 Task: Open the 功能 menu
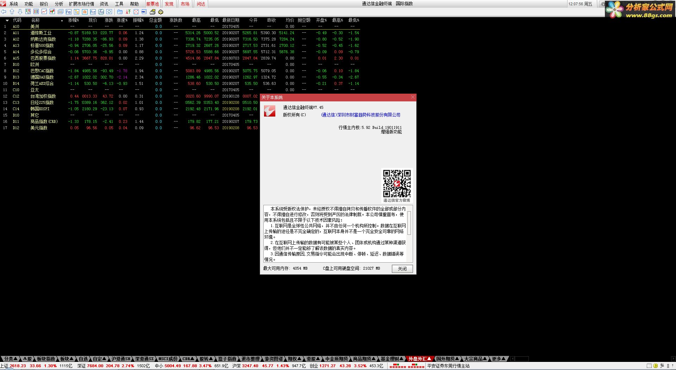tap(29, 4)
